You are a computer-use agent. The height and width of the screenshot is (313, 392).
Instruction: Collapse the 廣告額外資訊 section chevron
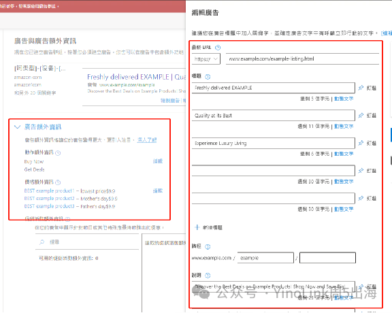point(17,127)
